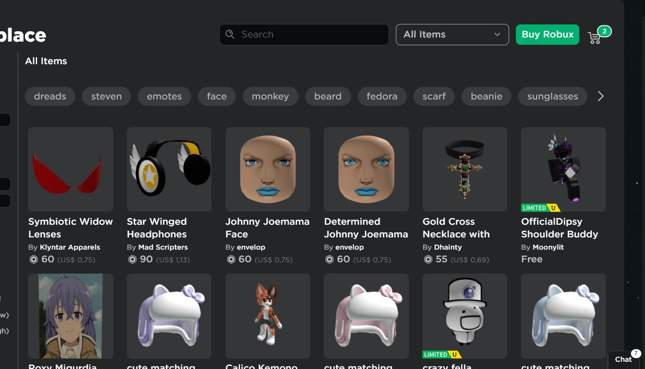
Task: Click OfficialDipsy Shoulder Buddy title link
Action: click(559, 228)
